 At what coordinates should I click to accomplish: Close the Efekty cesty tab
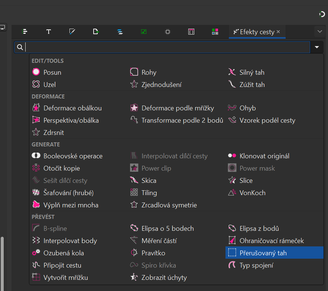click(x=279, y=32)
